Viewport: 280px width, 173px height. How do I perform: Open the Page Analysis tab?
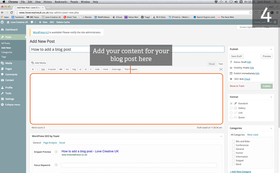(x=50, y=143)
